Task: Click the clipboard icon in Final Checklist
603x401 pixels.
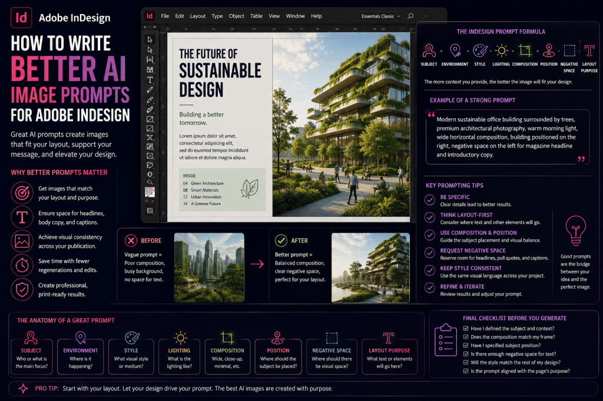Action: click(445, 340)
